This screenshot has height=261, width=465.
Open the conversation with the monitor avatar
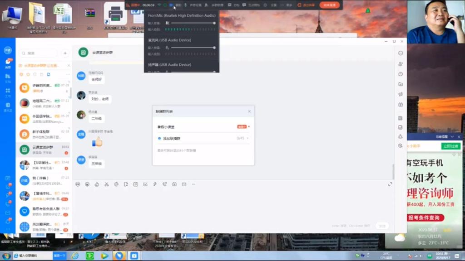point(44,211)
